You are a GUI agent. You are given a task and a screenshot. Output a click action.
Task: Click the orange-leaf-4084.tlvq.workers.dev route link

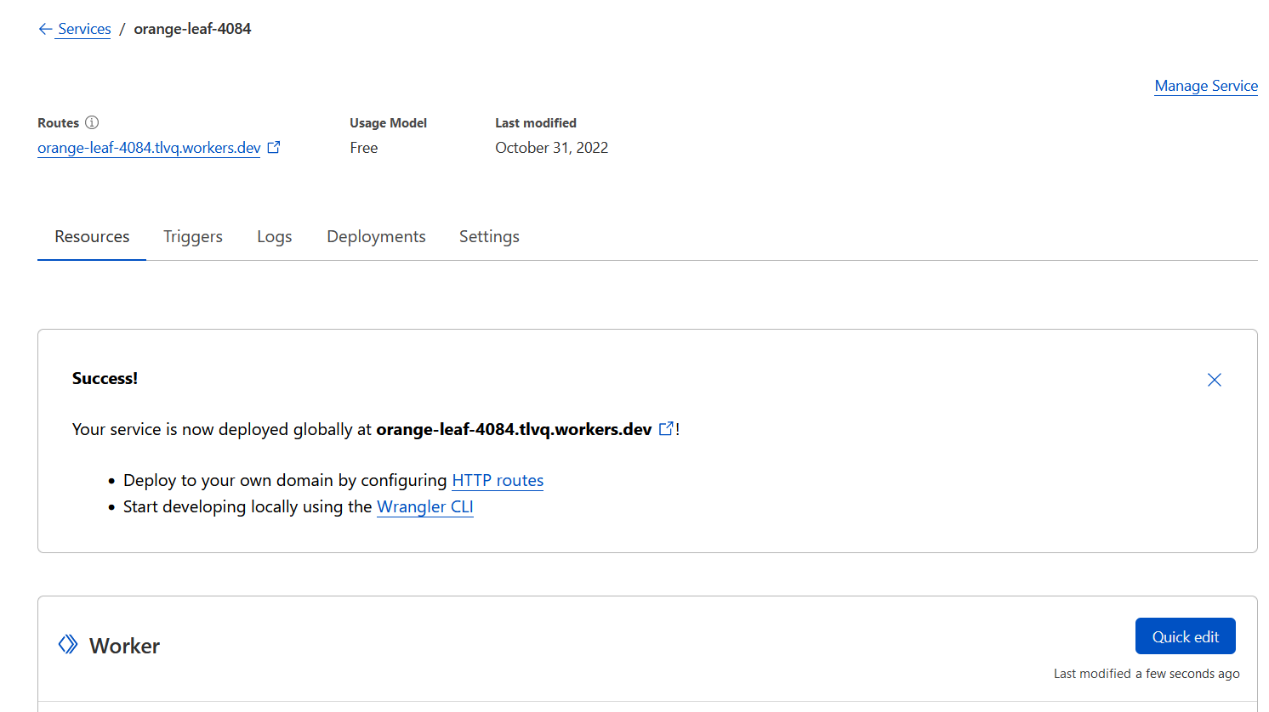(x=148, y=147)
